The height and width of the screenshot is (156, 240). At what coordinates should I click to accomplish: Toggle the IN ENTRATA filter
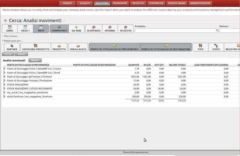[94, 29]
